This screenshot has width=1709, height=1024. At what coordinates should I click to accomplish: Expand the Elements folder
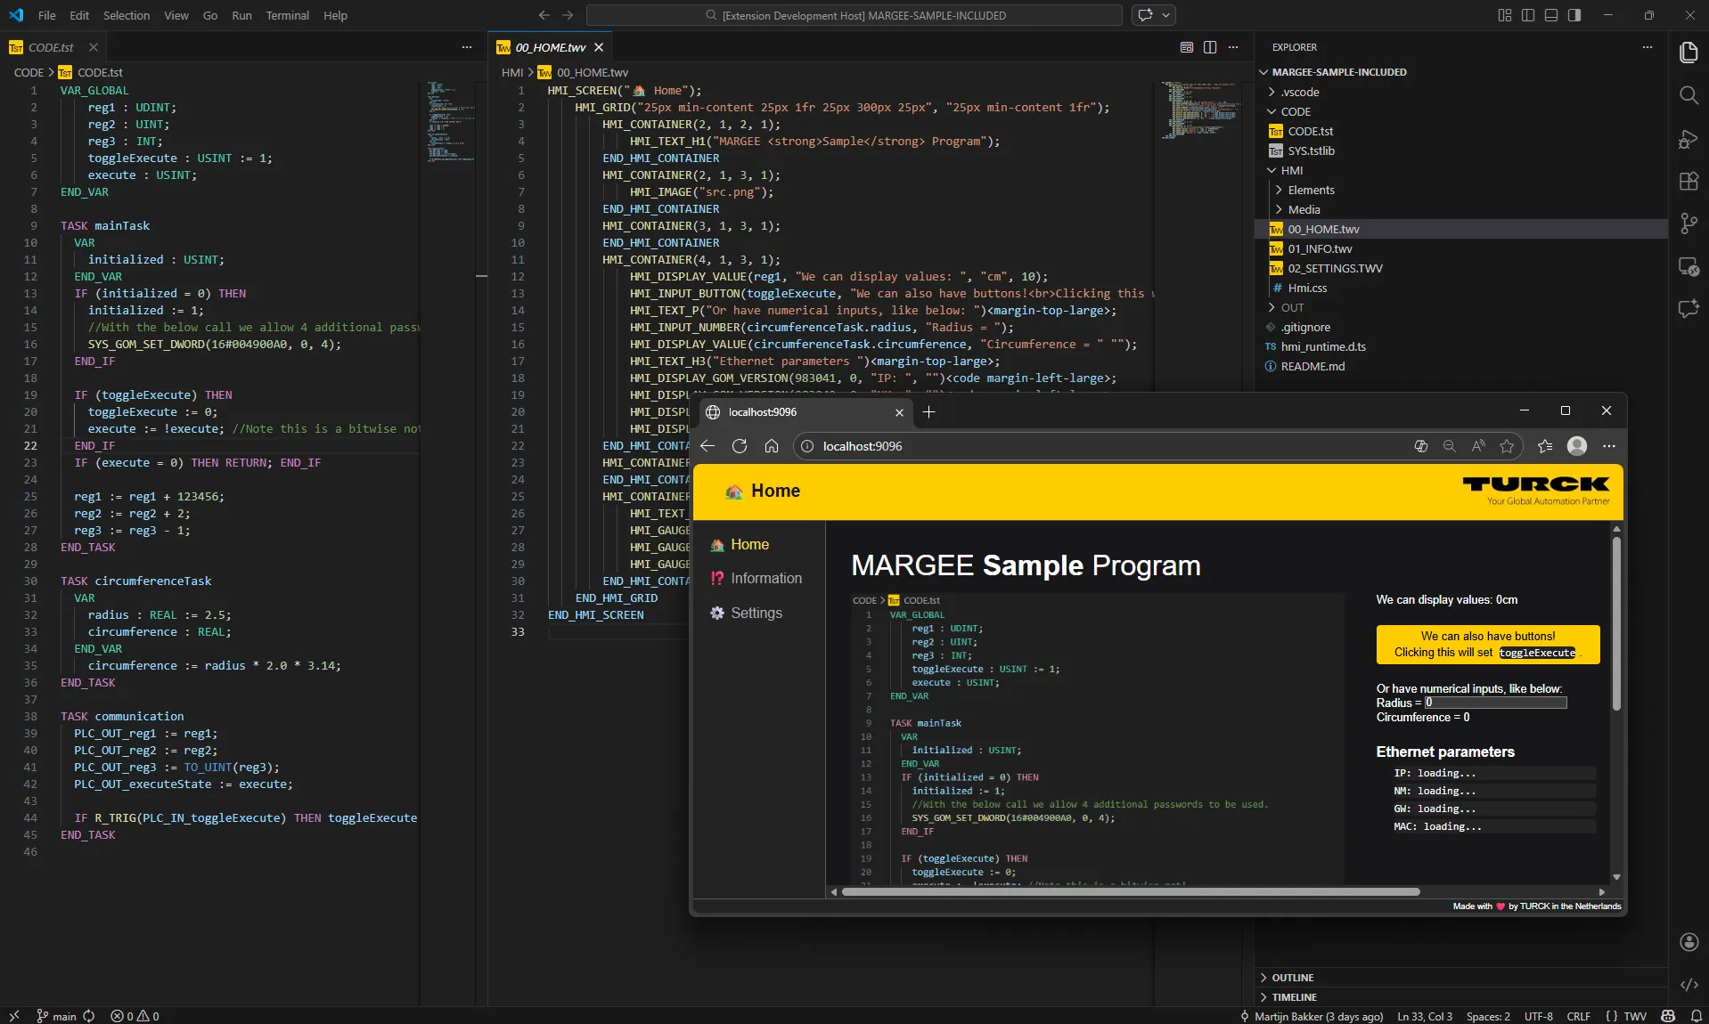(1311, 190)
